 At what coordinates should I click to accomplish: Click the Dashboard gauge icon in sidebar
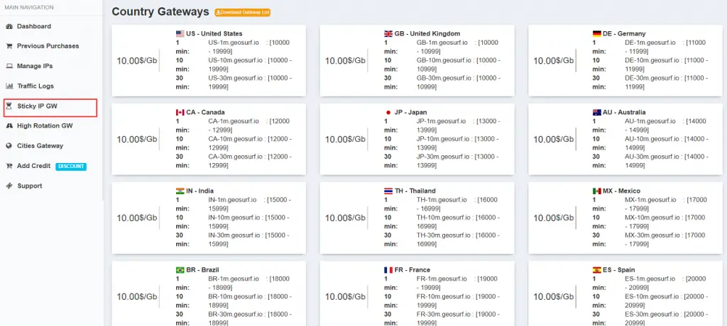tap(9, 26)
